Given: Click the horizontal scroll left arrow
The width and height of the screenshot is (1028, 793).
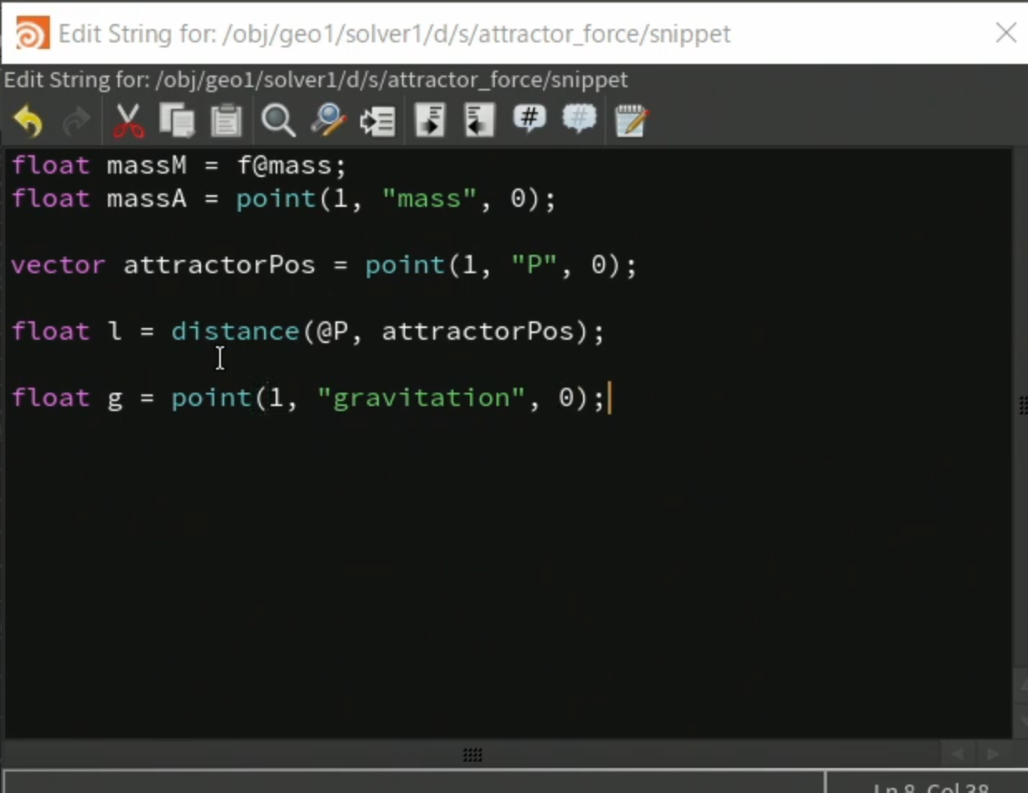Looking at the screenshot, I should pos(957,754).
